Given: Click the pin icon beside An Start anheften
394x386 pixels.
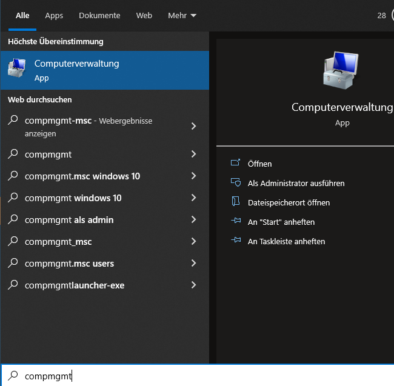Looking at the screenshot, I should pyautogui.click(x=236, y=221).
